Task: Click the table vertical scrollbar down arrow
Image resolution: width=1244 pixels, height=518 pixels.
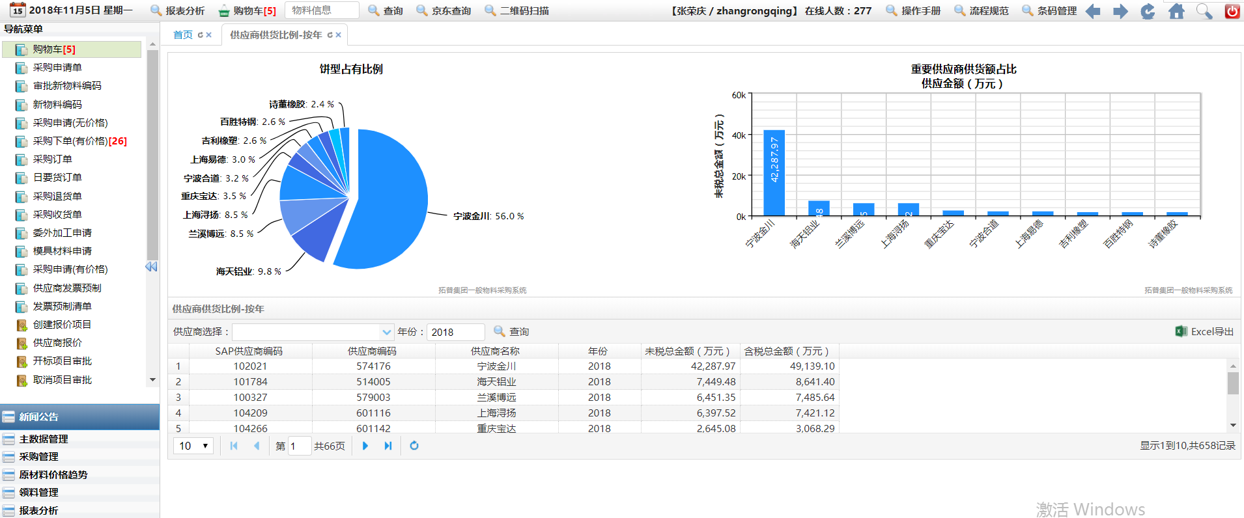Action: [1233, 426]
